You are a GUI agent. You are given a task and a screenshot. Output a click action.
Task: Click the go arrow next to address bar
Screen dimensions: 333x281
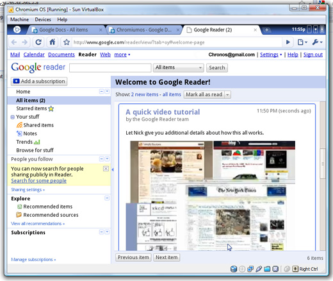[x=288, y=42]
